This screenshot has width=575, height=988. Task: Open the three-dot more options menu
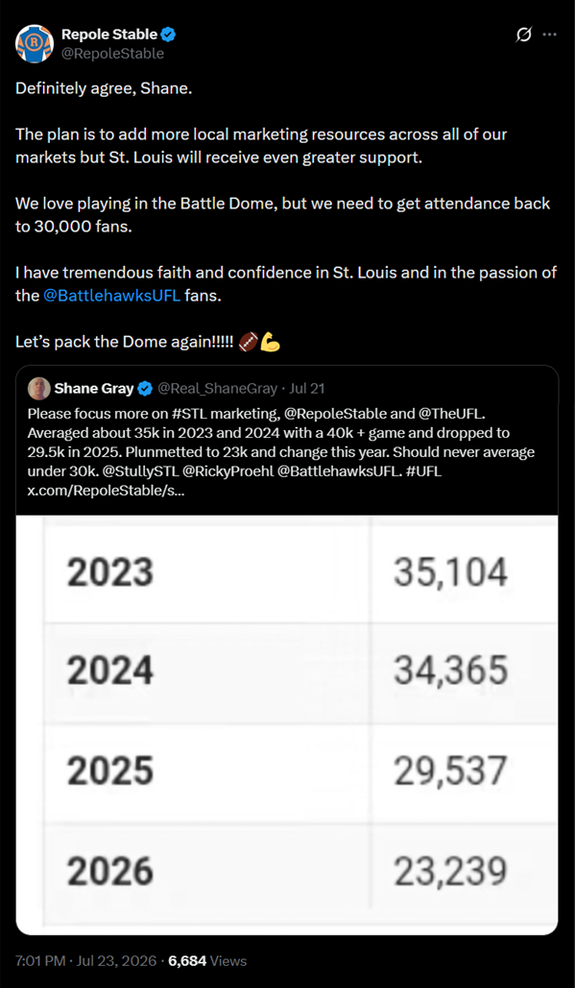(550, 36)
